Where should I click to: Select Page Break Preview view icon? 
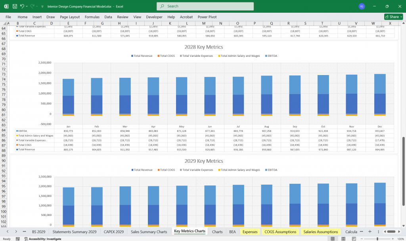click(353, 239)
